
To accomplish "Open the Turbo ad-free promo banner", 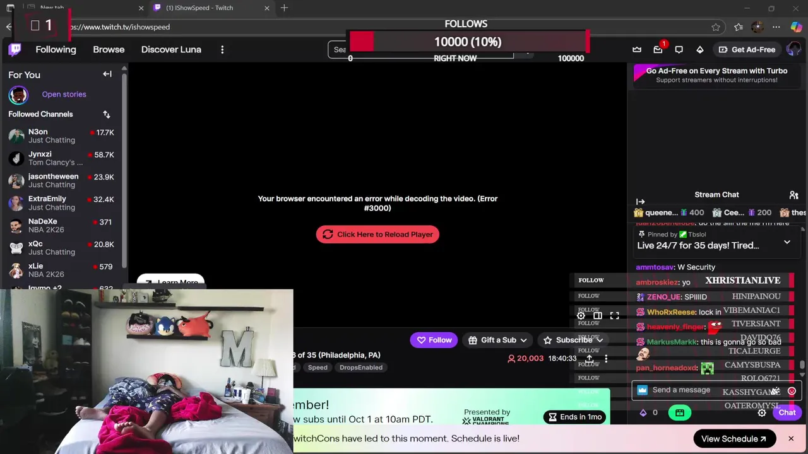I will [716, 75].
